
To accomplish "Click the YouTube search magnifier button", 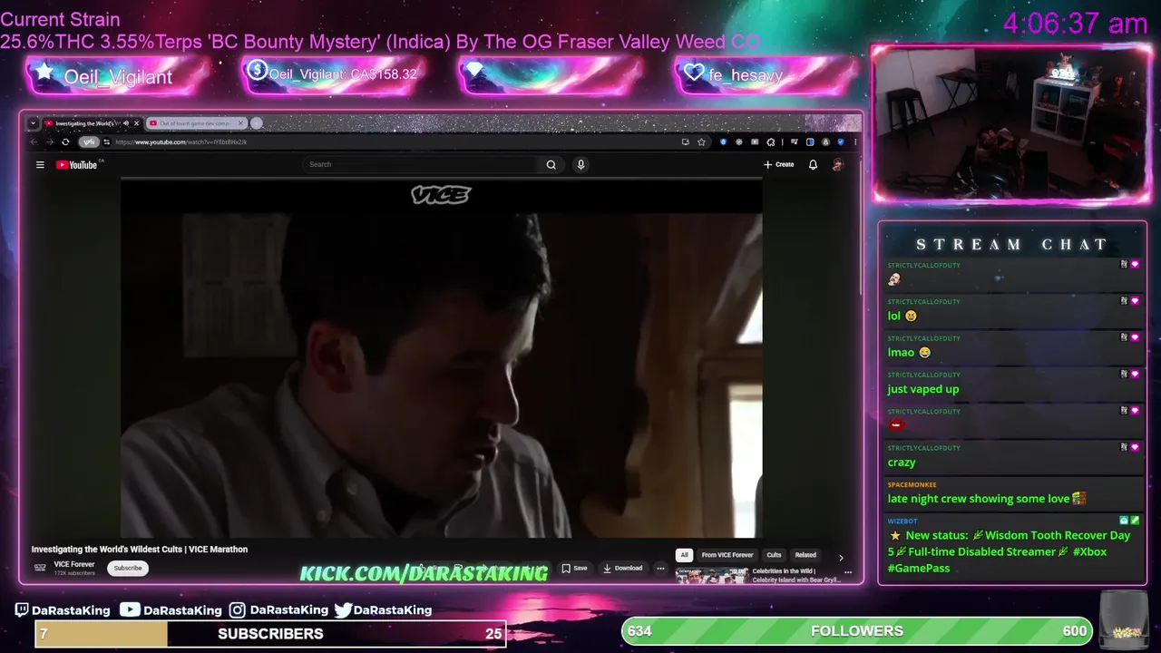I will coord(551,164).
